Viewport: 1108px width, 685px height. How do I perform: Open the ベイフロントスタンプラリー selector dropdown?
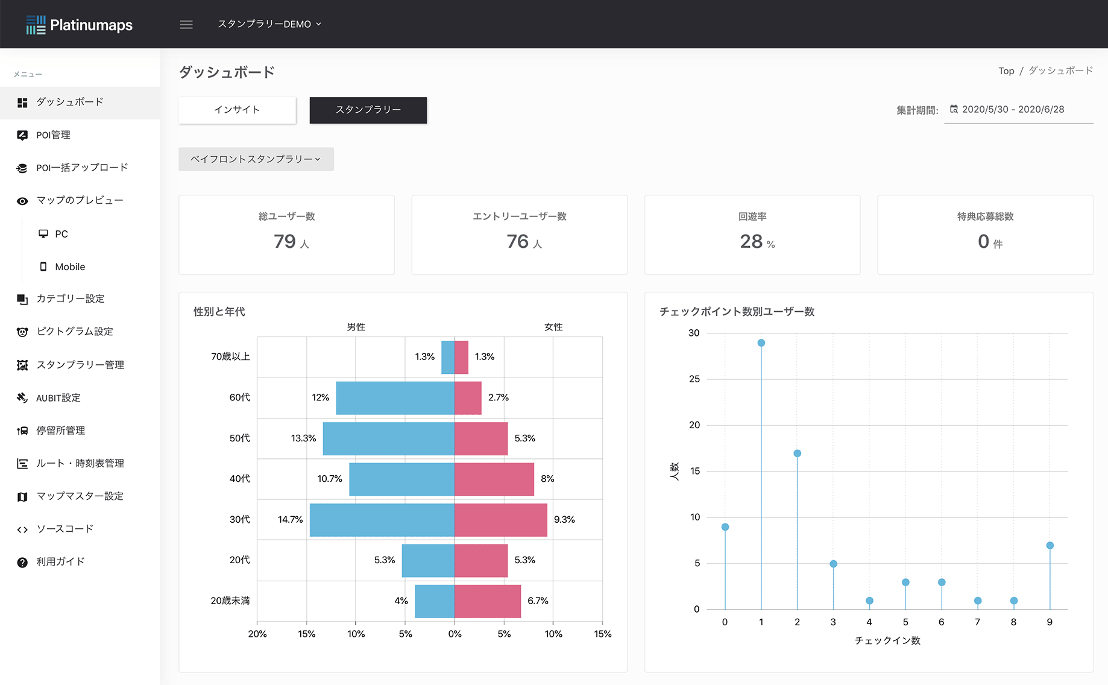click(x=256, y=159)
